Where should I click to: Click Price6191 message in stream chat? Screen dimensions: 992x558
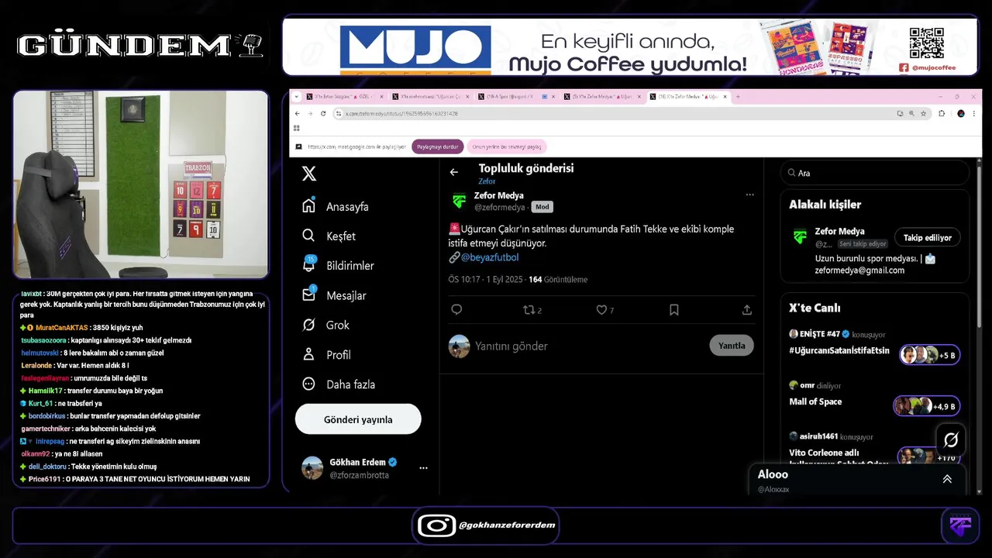click(135, 479)
